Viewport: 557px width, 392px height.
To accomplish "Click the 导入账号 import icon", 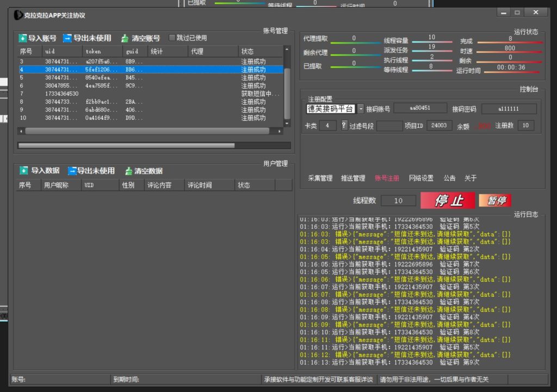I will coord(23,39).
